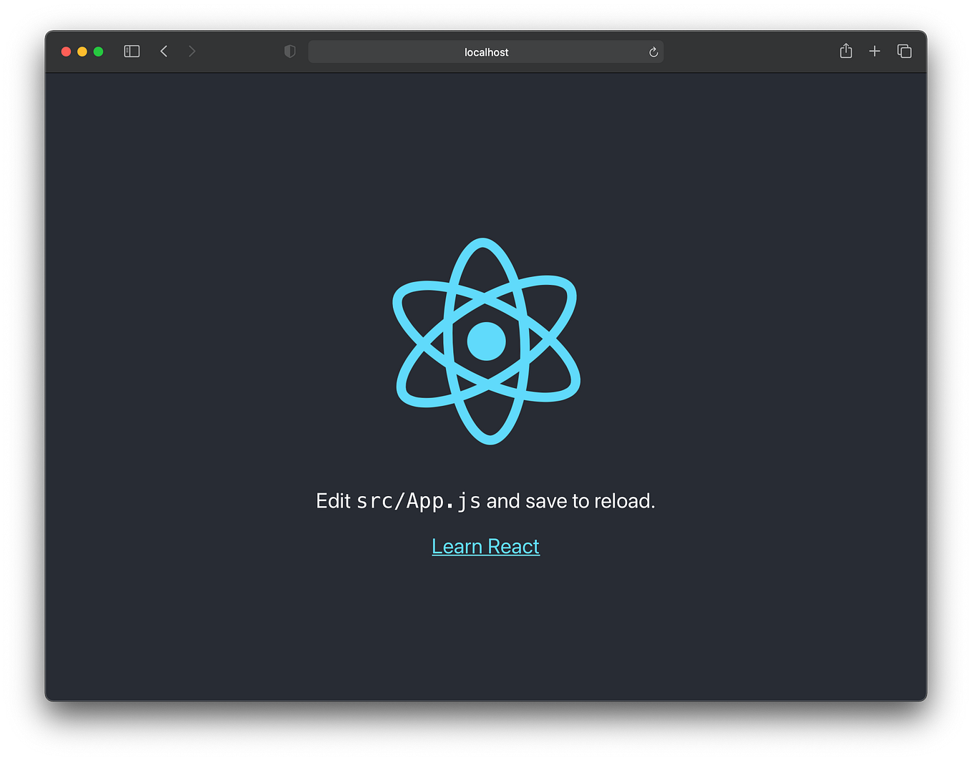Enter full screen with green button
Screen dimensions: 972x761
pyautogui.click(x=99, y=52)
